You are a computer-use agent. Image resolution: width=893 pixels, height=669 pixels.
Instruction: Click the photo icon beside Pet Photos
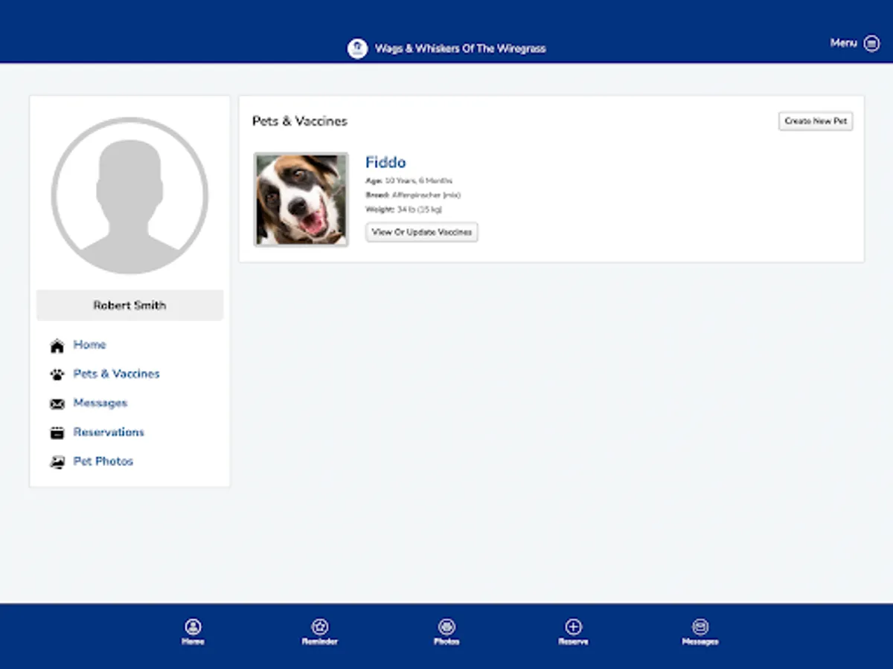click(57, 461)
